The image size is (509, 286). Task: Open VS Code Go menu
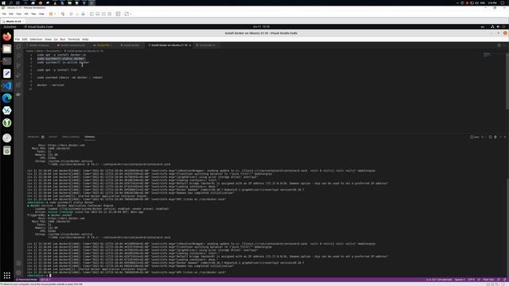click(x=56, y=39)
